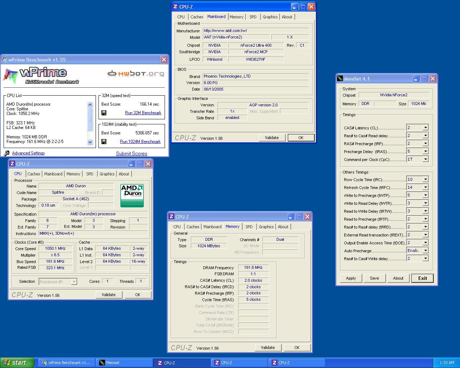Minimize the MemSet window
Image resolution: width=460 pixels, height=368 pixels.
coord(416,79)
